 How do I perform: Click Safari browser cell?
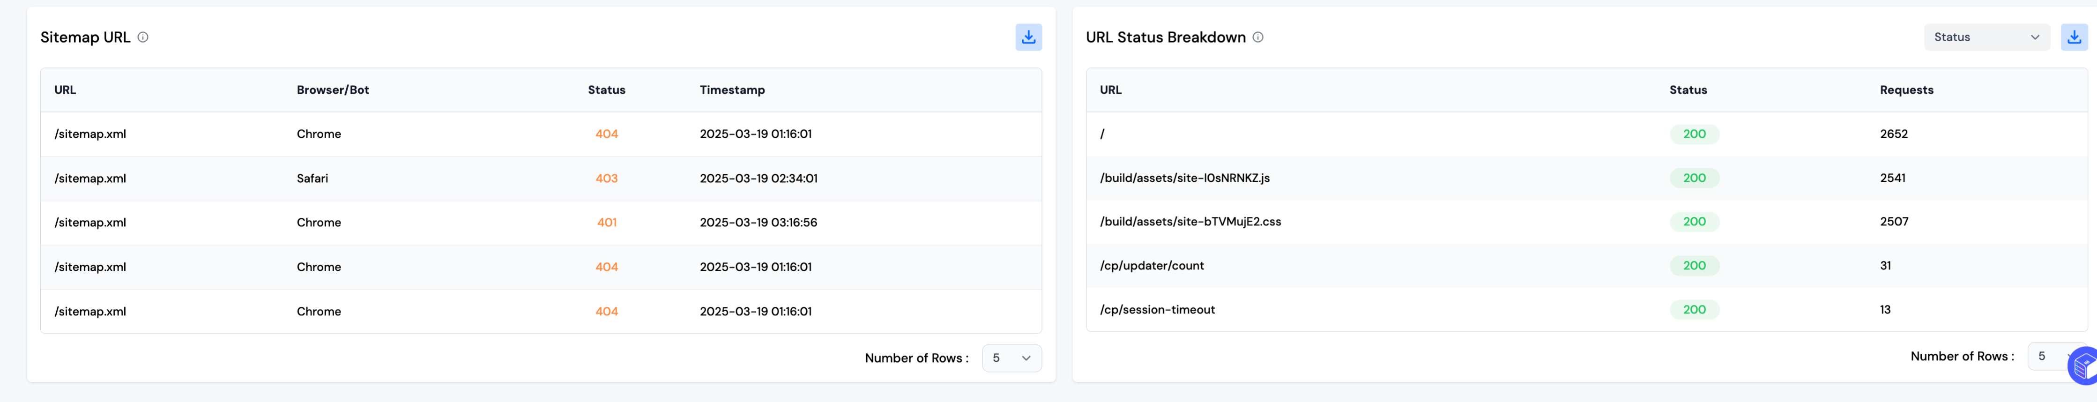coord(312,178)
